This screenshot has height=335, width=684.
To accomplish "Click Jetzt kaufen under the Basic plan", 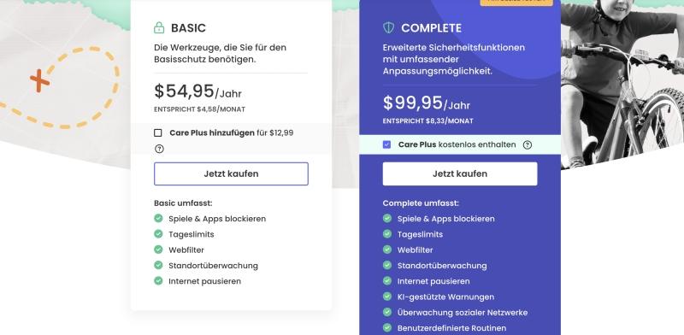I will pos(231,173).
